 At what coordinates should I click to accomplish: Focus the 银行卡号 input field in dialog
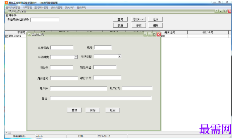pos(107,78)
